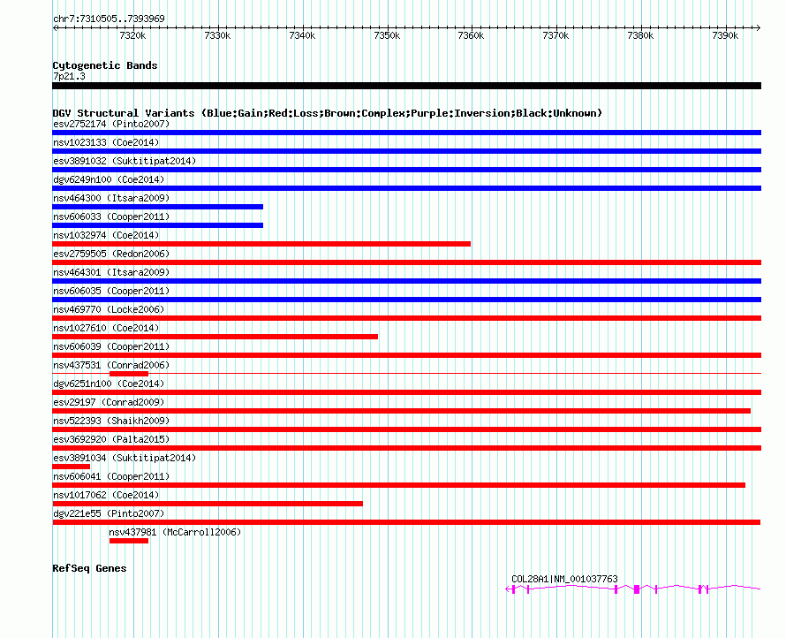The image size is (786, 638).
Task: Click the dgv221e55 (Pinto2007) label
Action: point(109,513)
